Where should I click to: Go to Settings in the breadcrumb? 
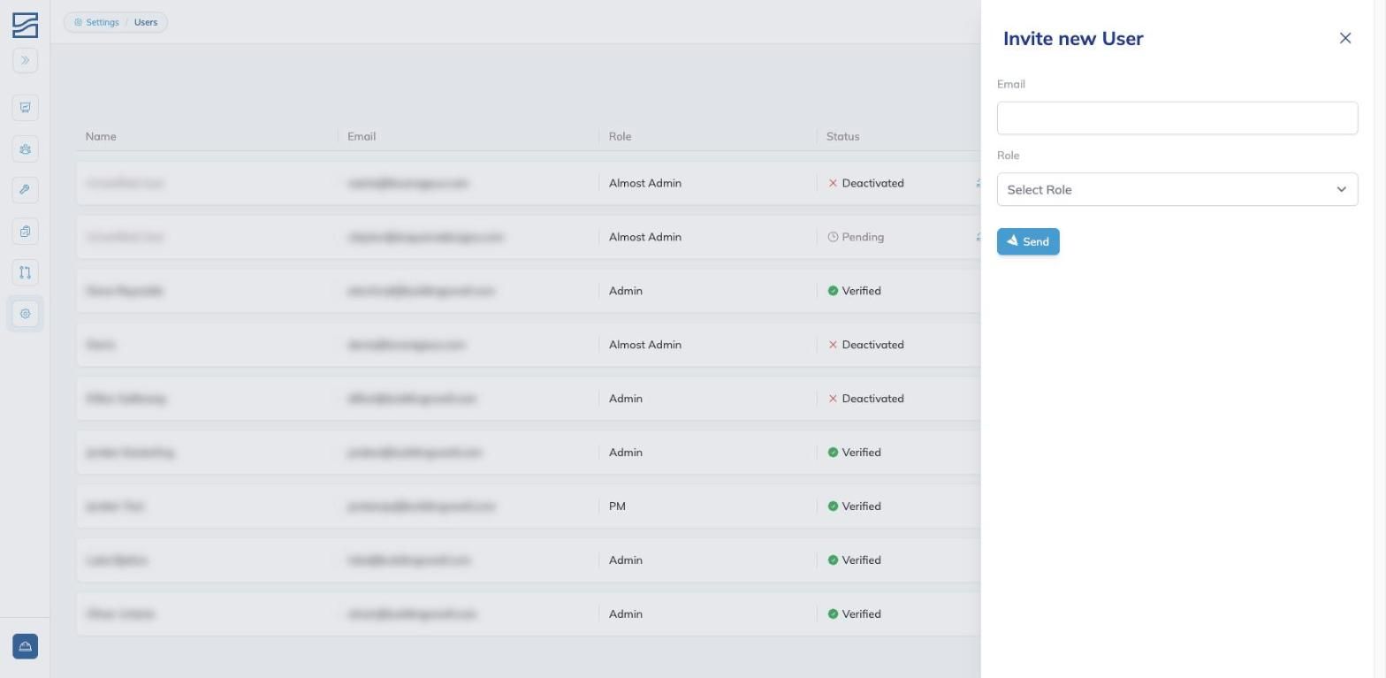[96, 22]
